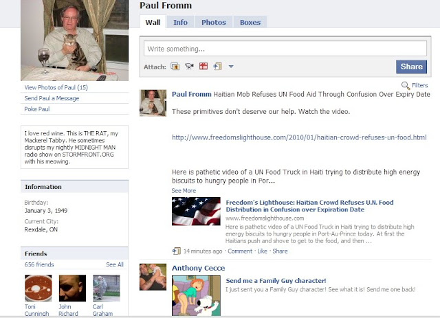440x318 pixels.
Task: Click Send Paul a Message
Action: 52,98
